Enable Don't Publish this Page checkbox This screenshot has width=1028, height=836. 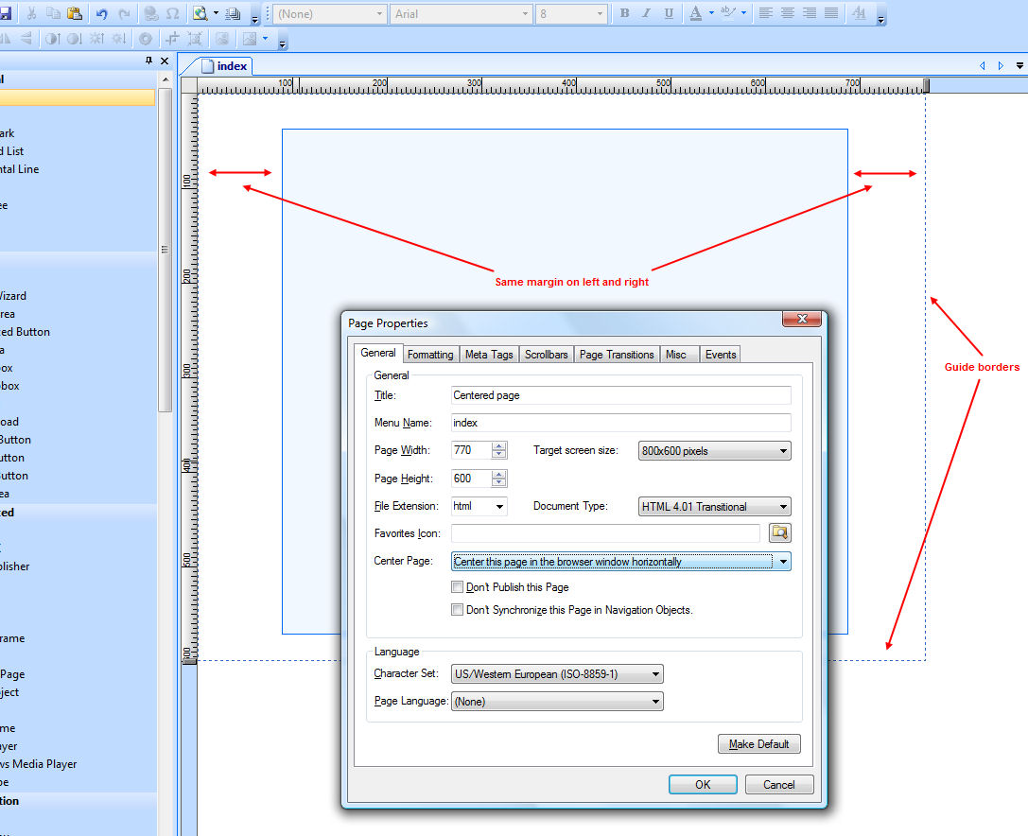coord(458,587)
